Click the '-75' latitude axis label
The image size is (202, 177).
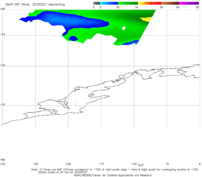(3, 105)
